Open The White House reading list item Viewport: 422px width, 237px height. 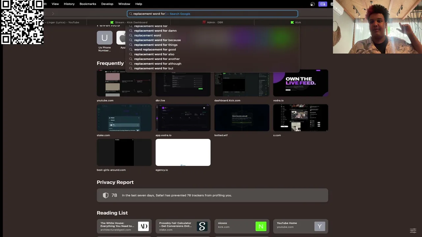(x=124, y=226)
